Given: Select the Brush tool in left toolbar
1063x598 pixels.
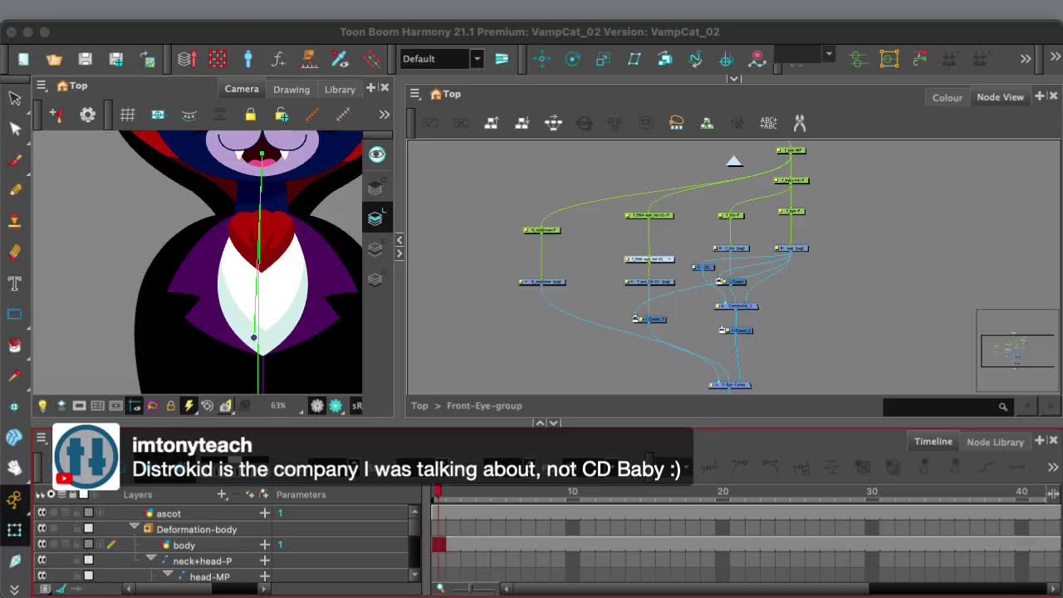Looking at the screenshot, I should [x=14, y=159].
